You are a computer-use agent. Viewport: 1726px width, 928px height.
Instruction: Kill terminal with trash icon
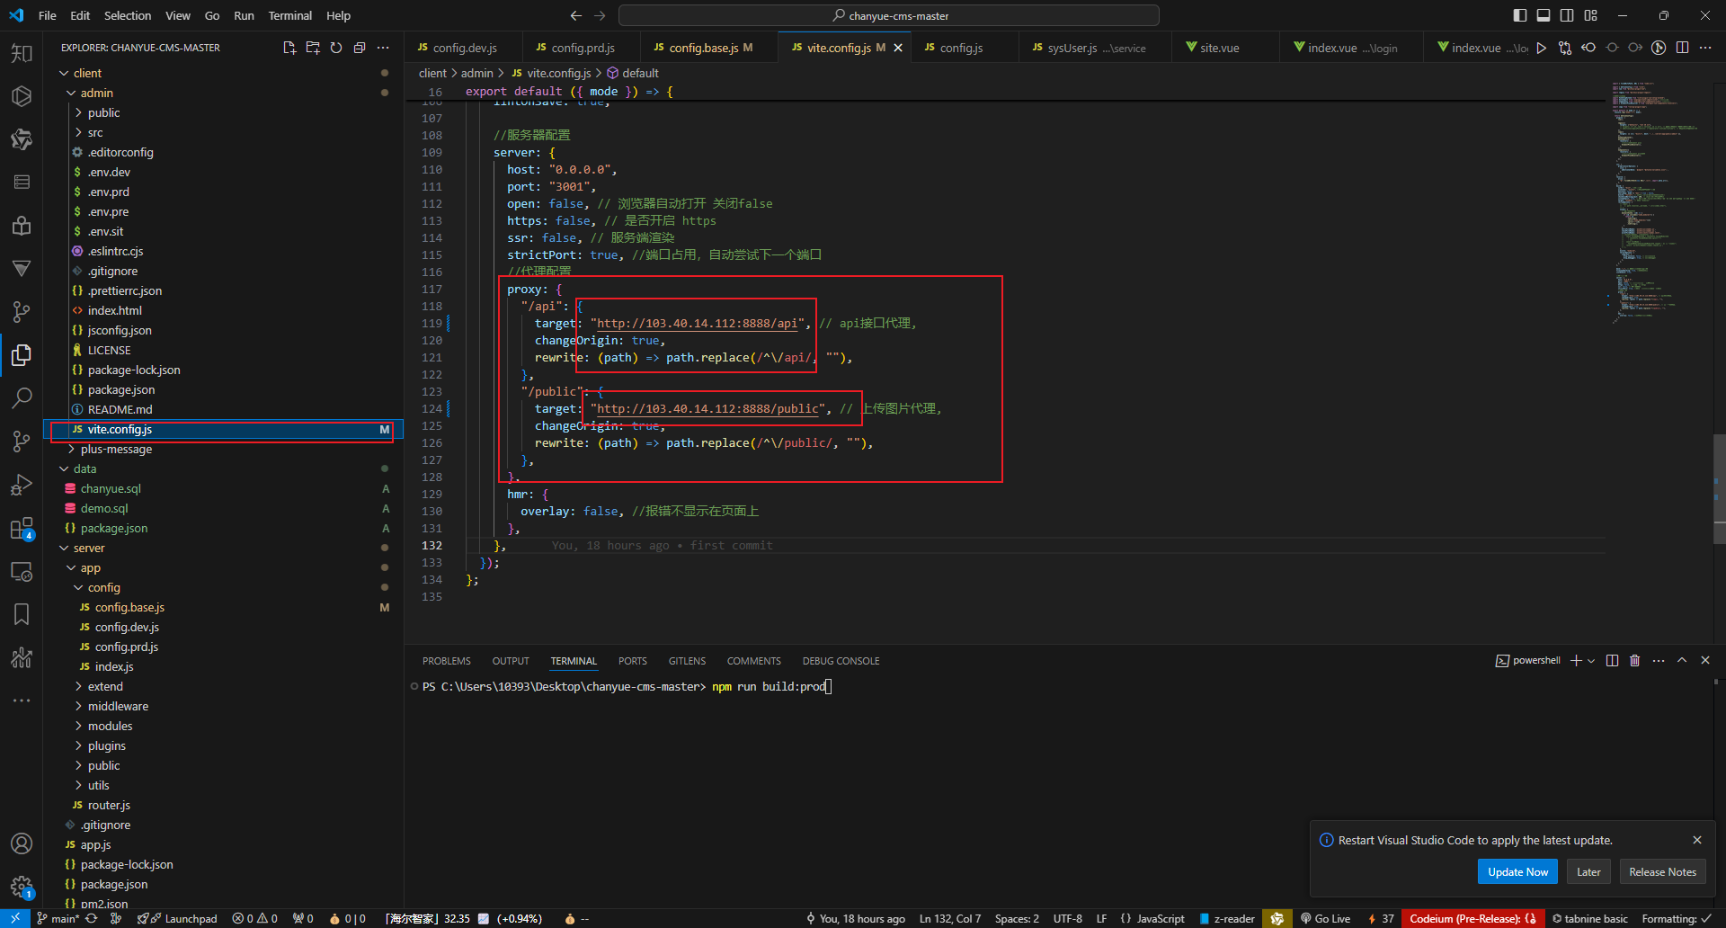1635,660
